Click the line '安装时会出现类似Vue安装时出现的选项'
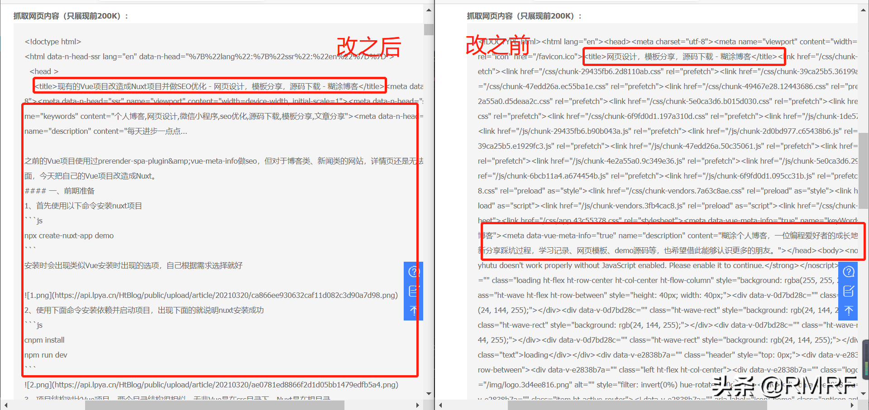Screen dimensions: 869x410 point(134,265)
